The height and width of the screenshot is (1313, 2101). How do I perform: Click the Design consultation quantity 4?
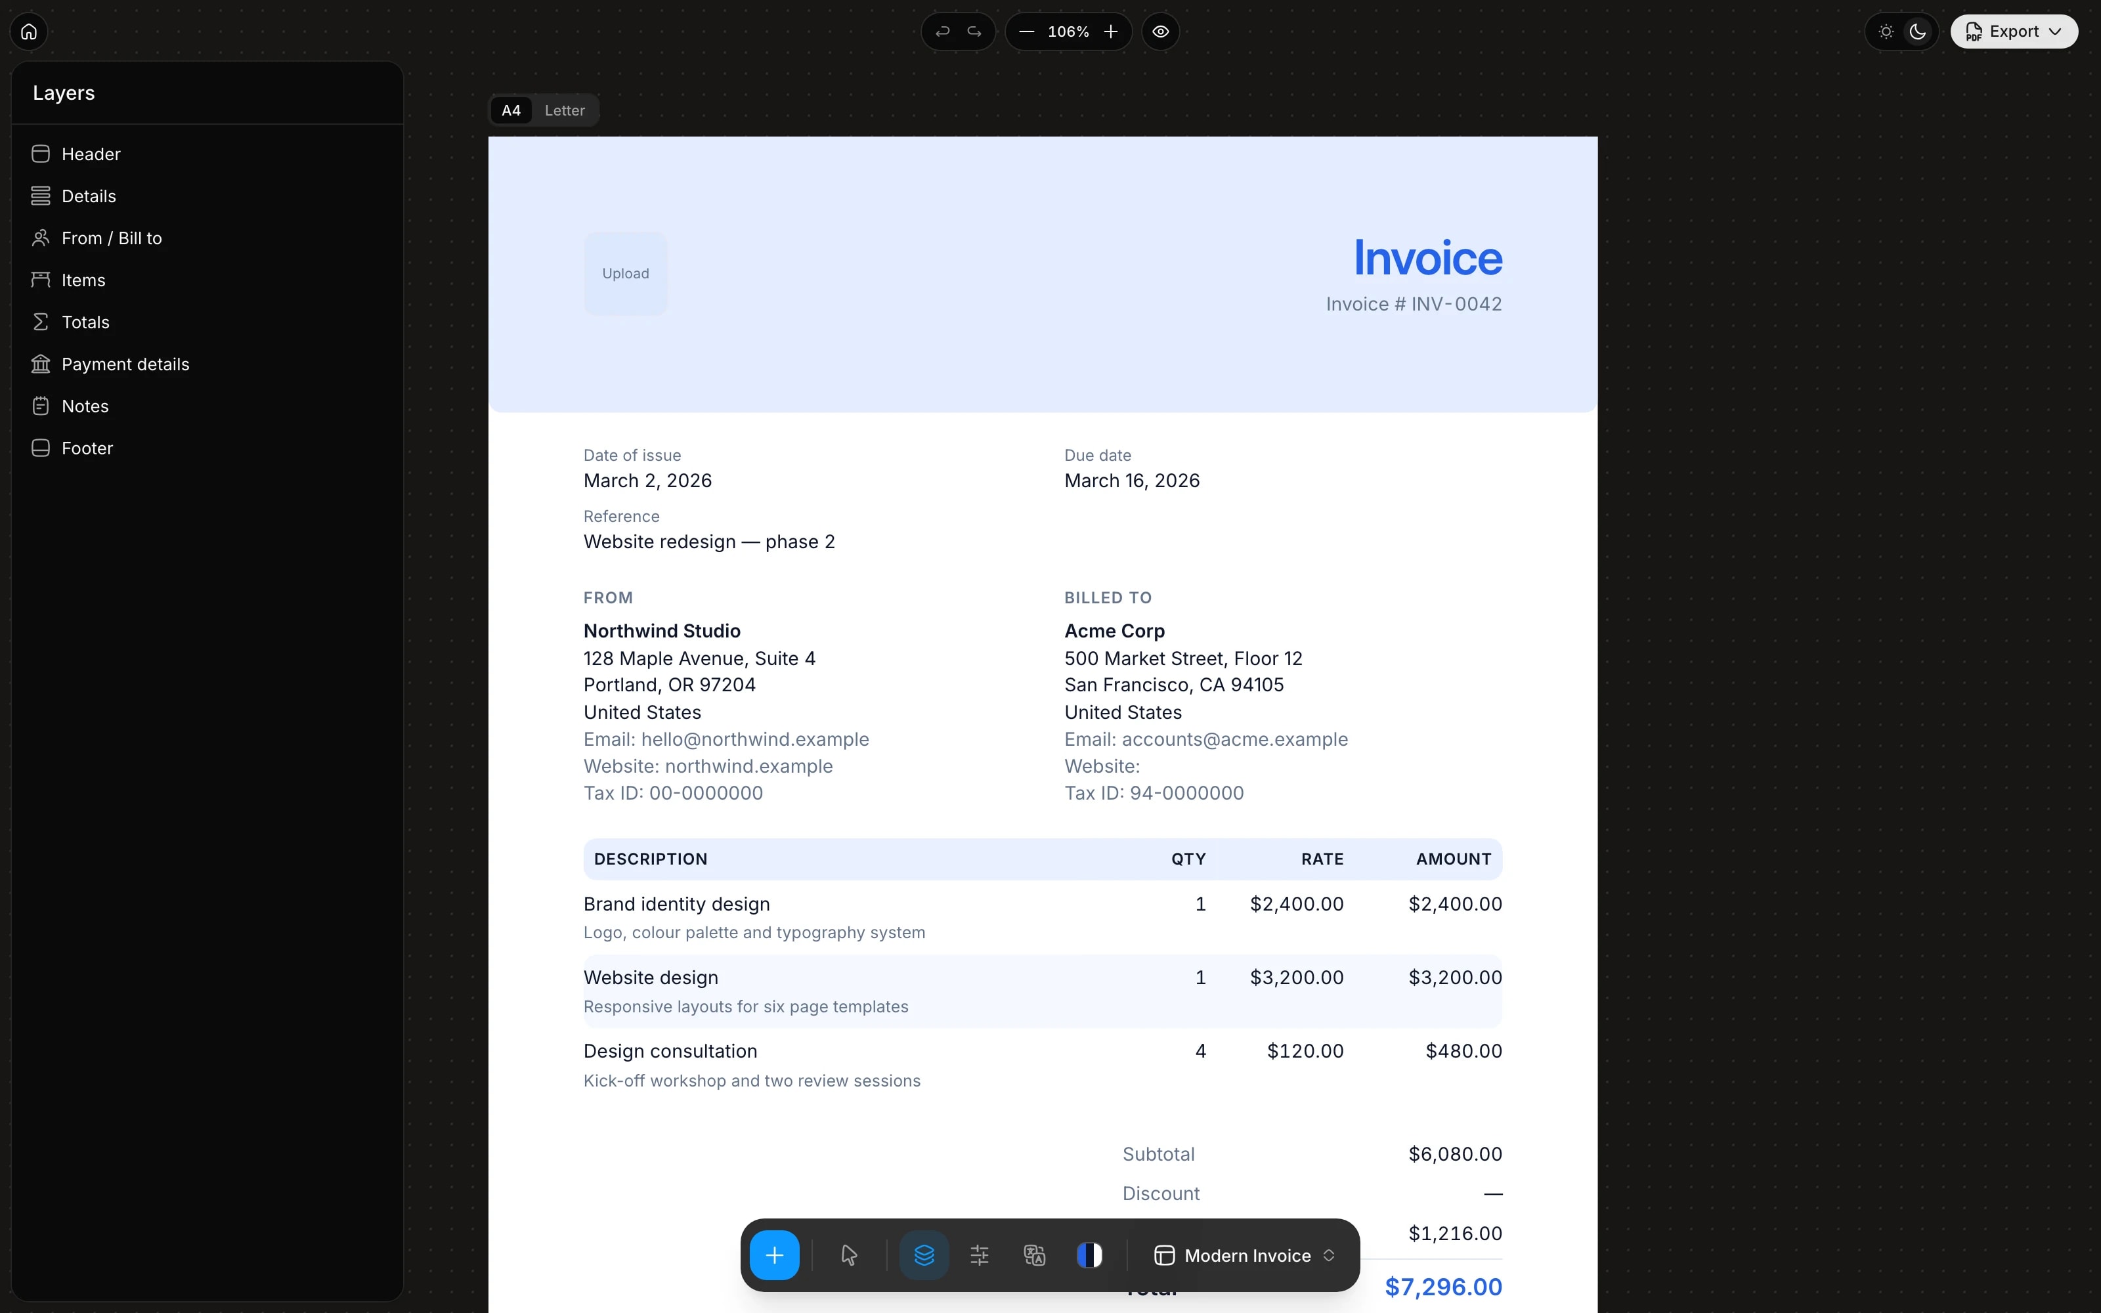[x=1201, y=1052]
